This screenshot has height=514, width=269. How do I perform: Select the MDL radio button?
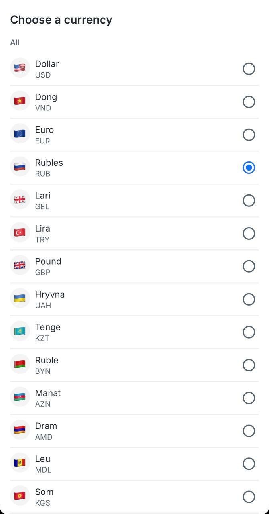pyautogui.click(x=249, y=463)
